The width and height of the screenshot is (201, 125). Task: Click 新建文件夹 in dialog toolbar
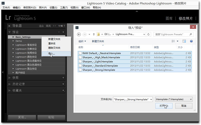(98, 41)
